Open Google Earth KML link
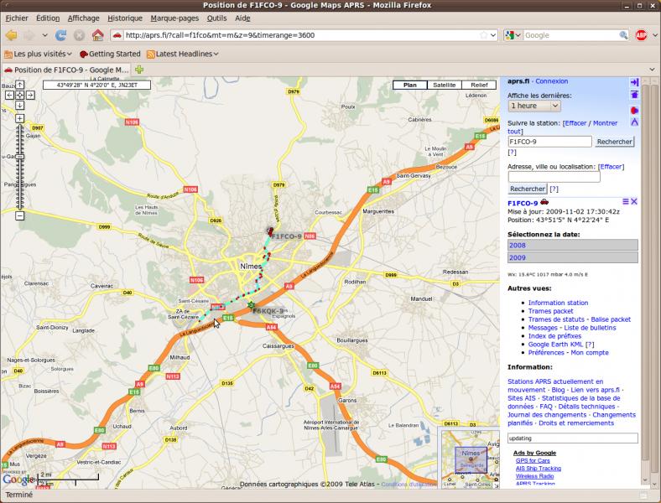Image resolution: width=661 pixels, height=503 pixels. click(555, 345)
